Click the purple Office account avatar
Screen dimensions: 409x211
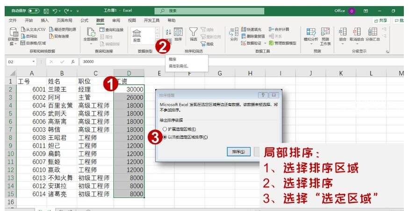click(x=352, y=11)
